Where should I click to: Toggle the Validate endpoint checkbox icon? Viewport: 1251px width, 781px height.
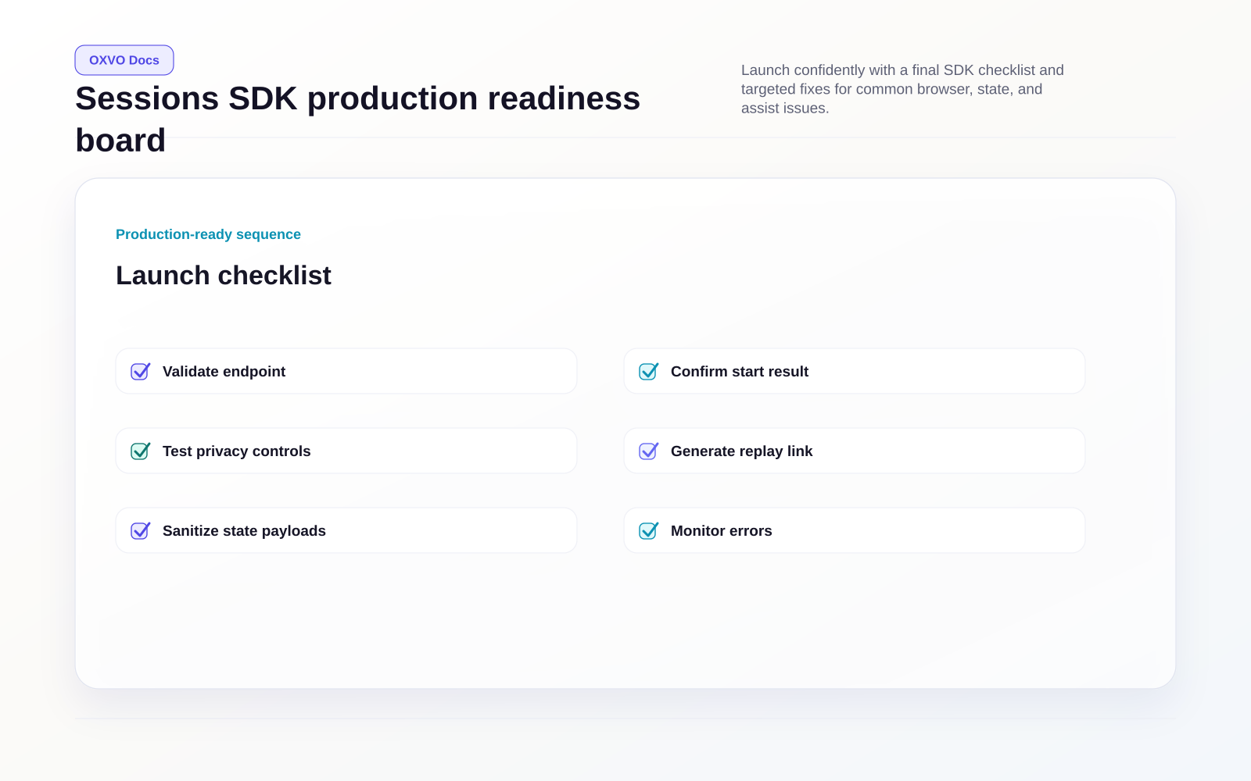point(141,372)
